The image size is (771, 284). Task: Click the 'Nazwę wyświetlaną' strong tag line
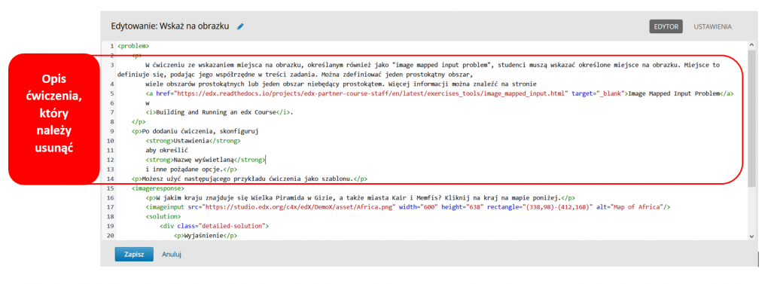coord(205,160)
